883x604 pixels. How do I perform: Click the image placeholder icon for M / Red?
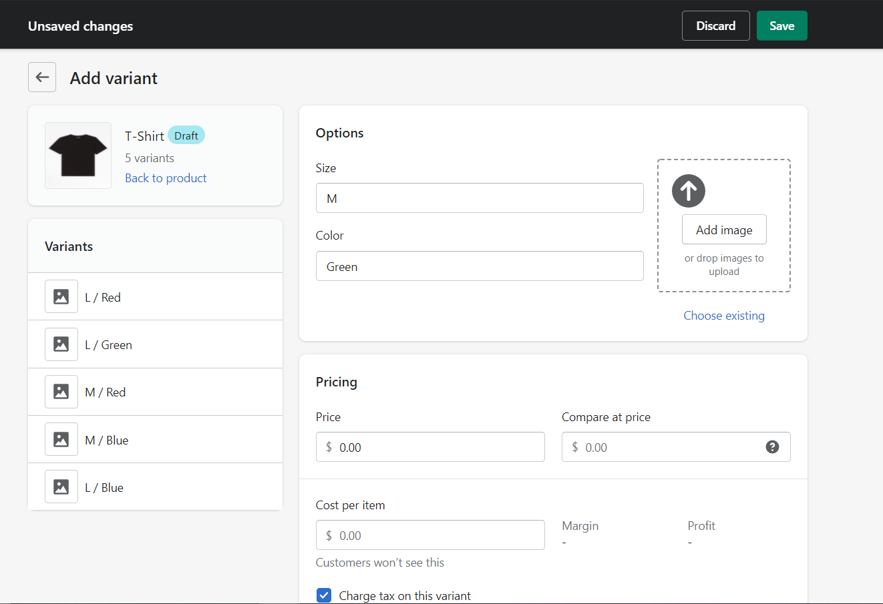coord(61,392)
